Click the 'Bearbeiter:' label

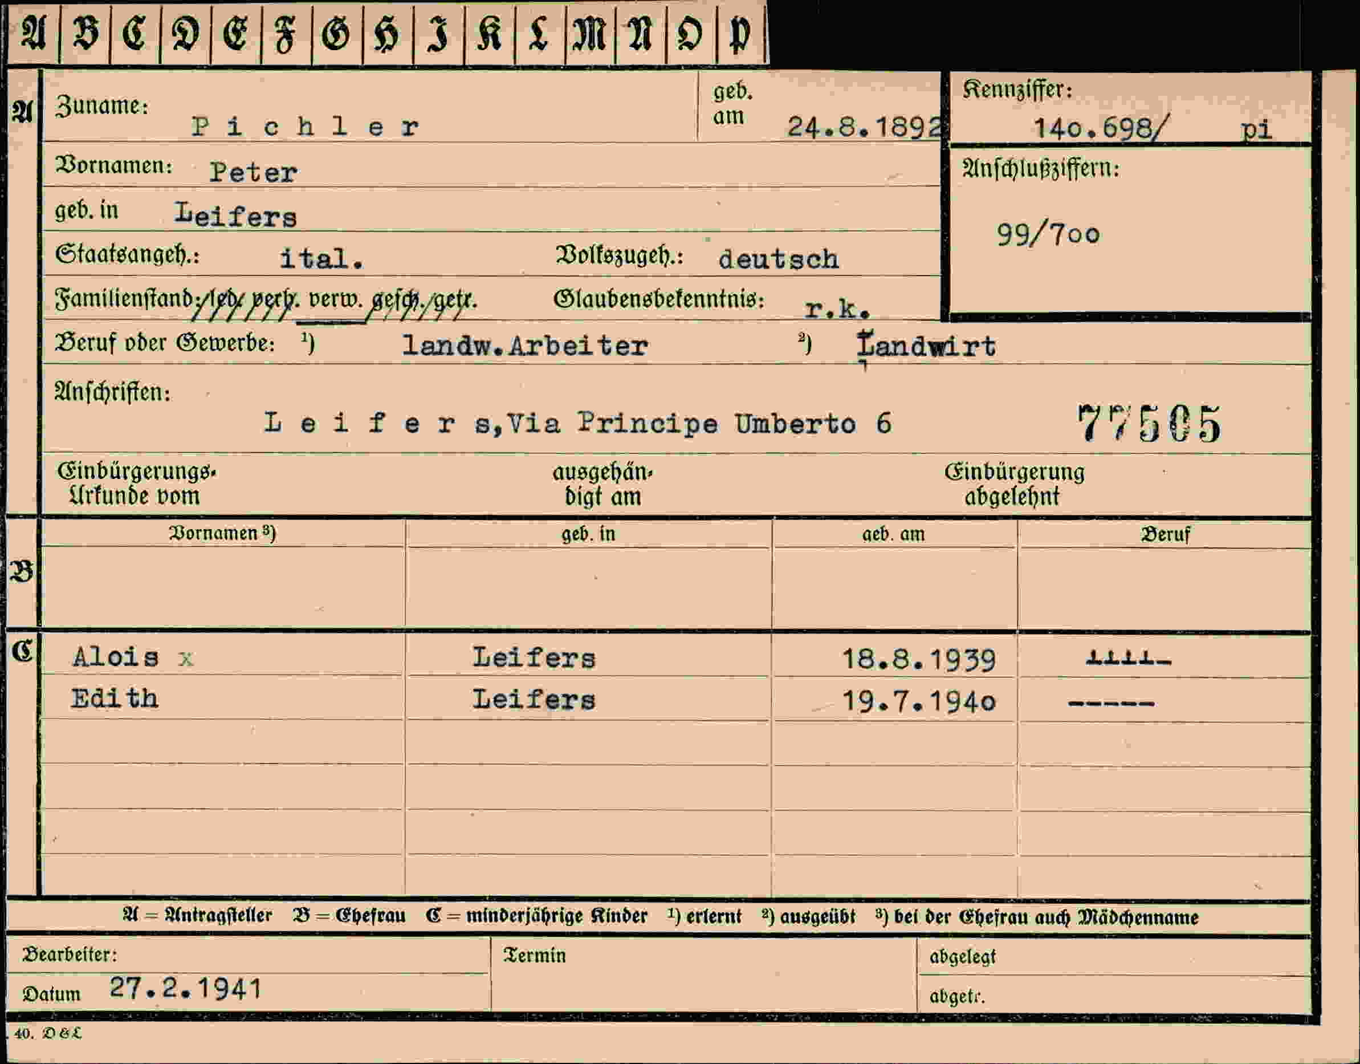(x=70, y=955)
